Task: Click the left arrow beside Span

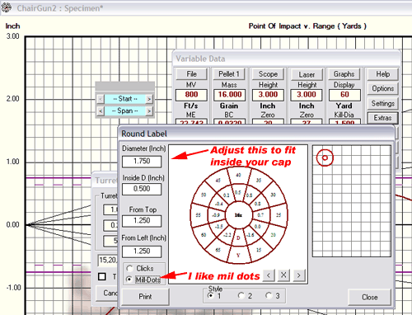Action: click(x=101, y=110)
